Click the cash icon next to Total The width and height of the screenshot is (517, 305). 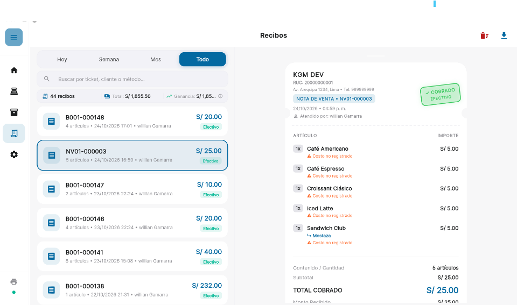107,96
